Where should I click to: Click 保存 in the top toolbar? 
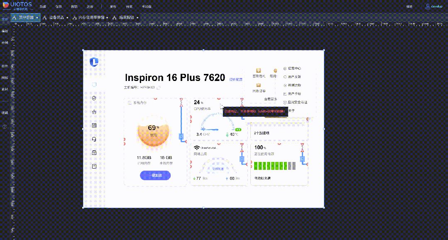tap(59, 7)
